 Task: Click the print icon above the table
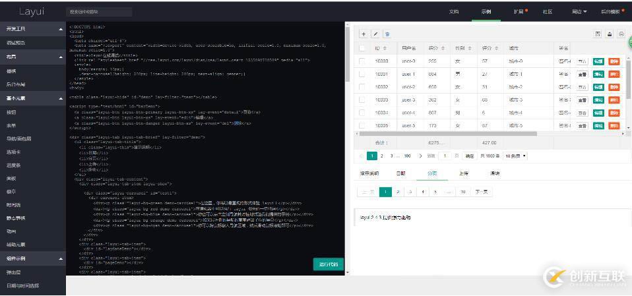coord(621,34)
